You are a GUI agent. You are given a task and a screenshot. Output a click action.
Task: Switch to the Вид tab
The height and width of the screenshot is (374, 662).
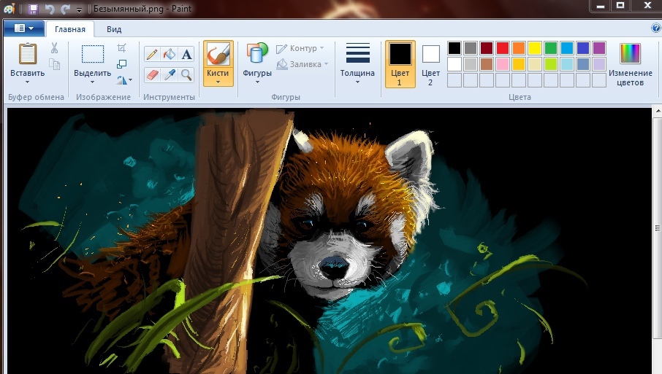coord(114,29)
